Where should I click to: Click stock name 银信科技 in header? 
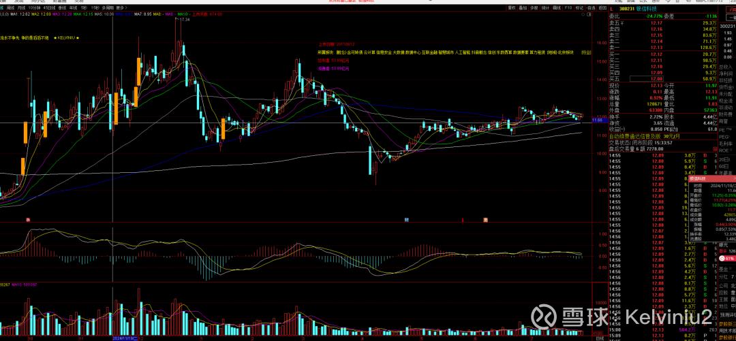(647, 9)
